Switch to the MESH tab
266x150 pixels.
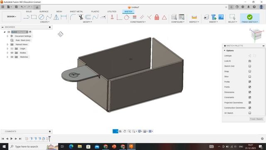pyautogui.click(x=59, y=11)
